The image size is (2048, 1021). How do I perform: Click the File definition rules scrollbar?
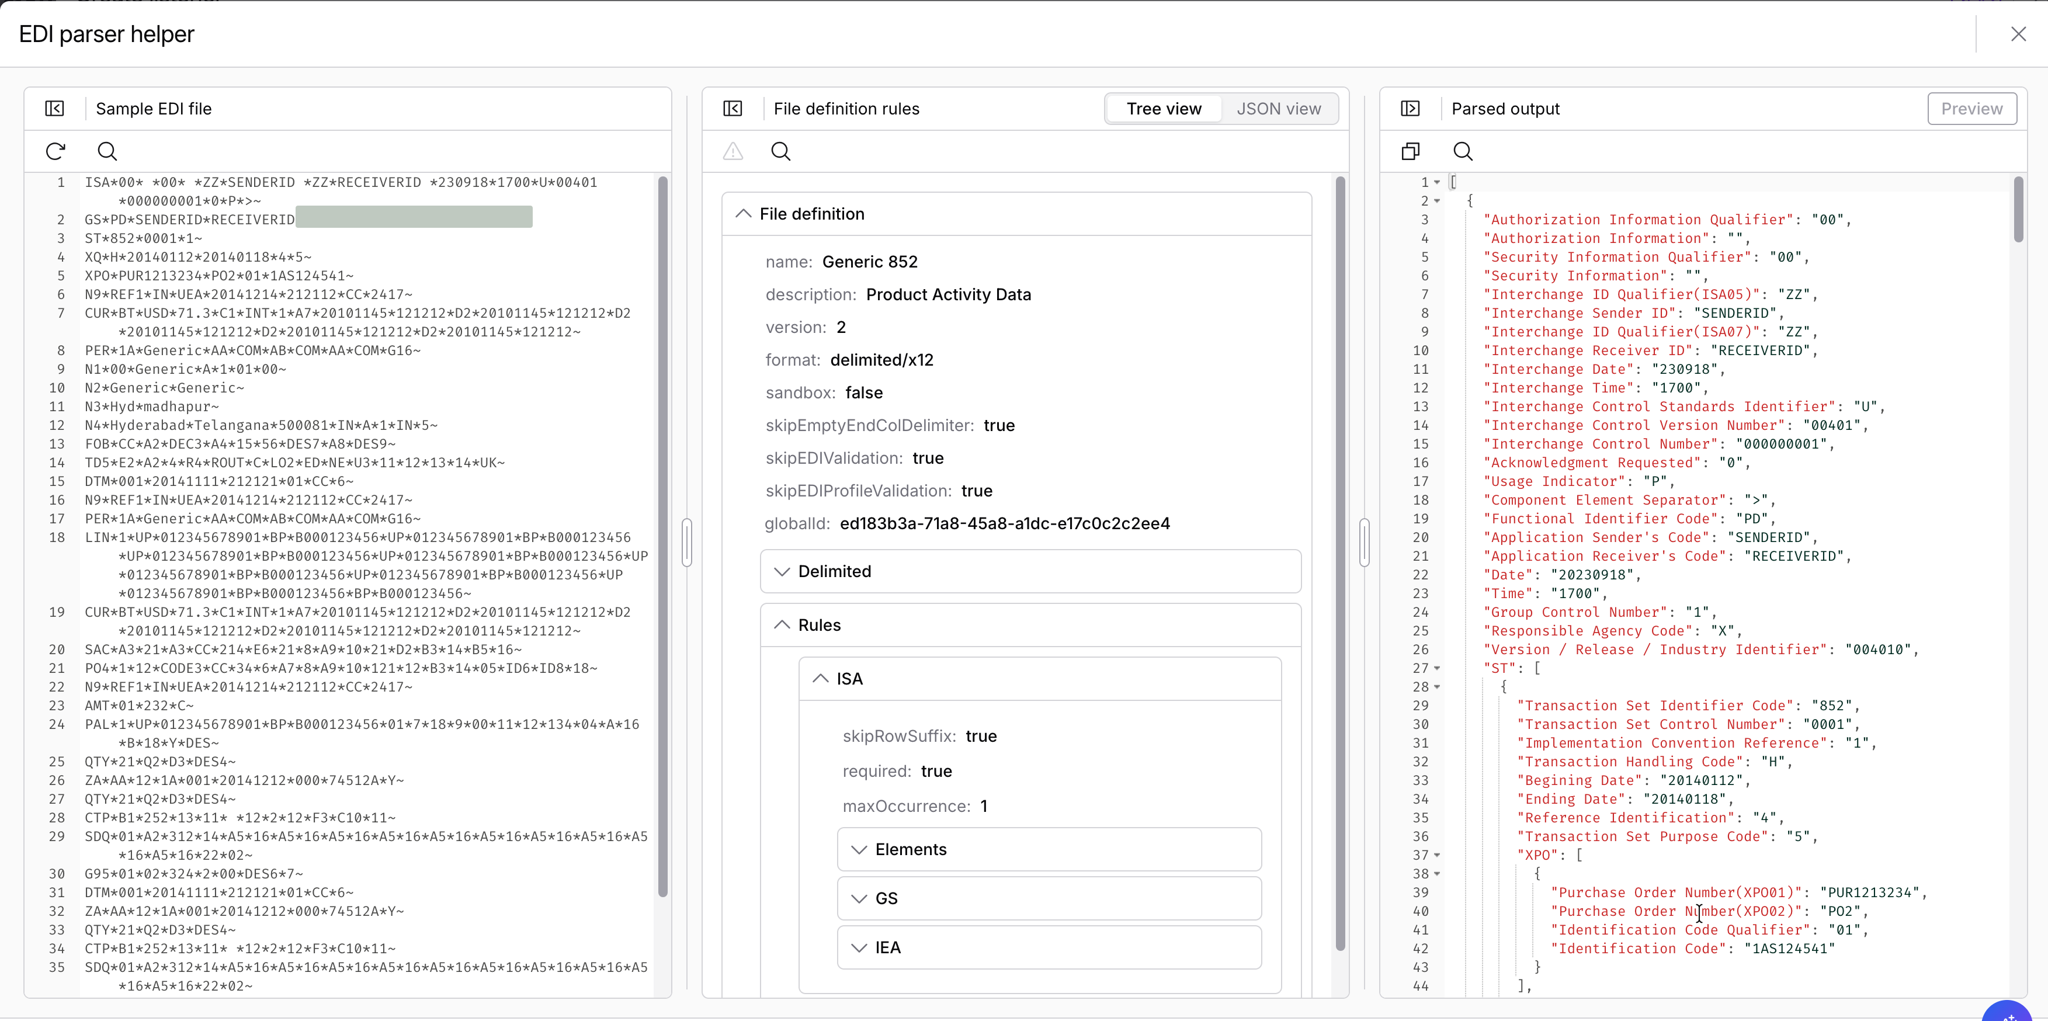(1341, 563)
